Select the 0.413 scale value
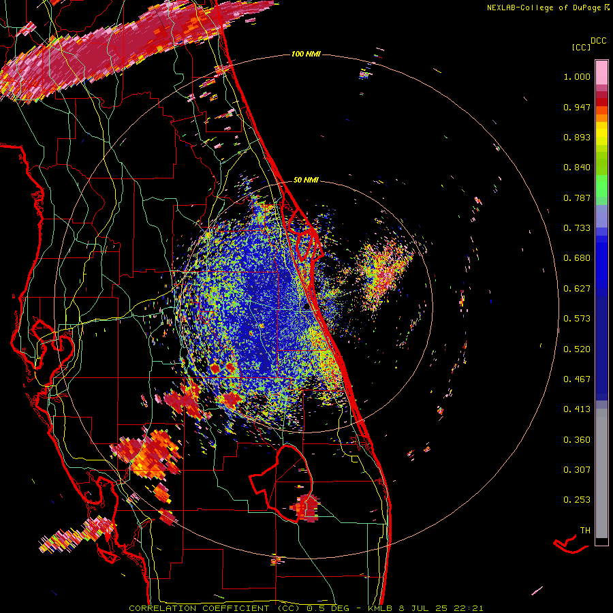The width and height of the screenshot is (613, 613). click(x=577, y=409)
